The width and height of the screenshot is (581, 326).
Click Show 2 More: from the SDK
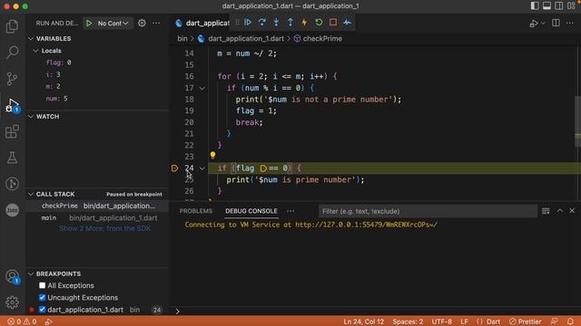pos(105,228)
